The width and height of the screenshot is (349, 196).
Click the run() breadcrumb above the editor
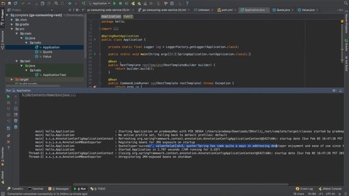(x=128, y=16)
